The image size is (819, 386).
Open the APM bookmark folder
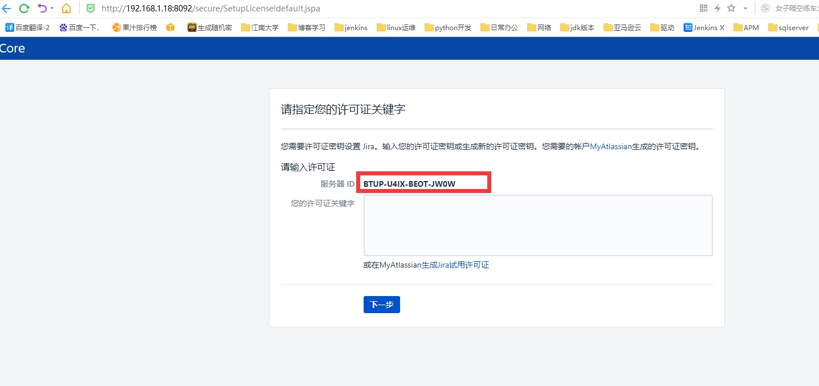coord(746,27)
